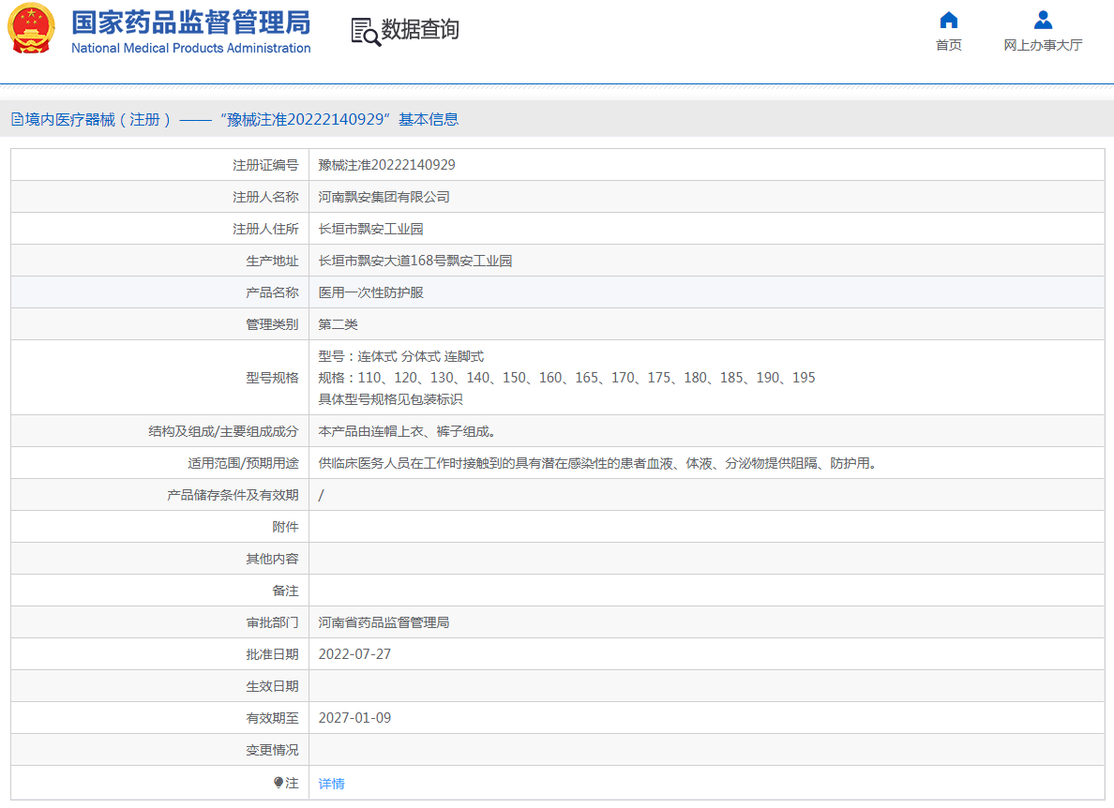Click the national emblem logo
Screen dimensions: 1114x808
click(32, 29)
